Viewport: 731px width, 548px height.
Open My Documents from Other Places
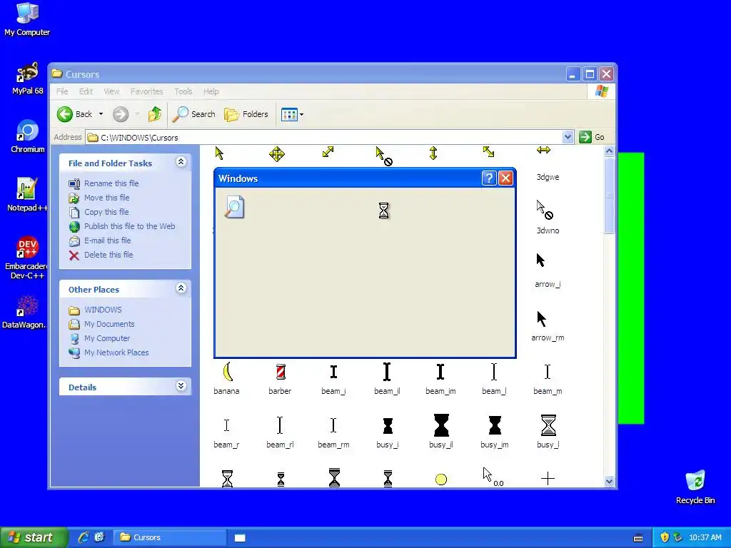109,324
